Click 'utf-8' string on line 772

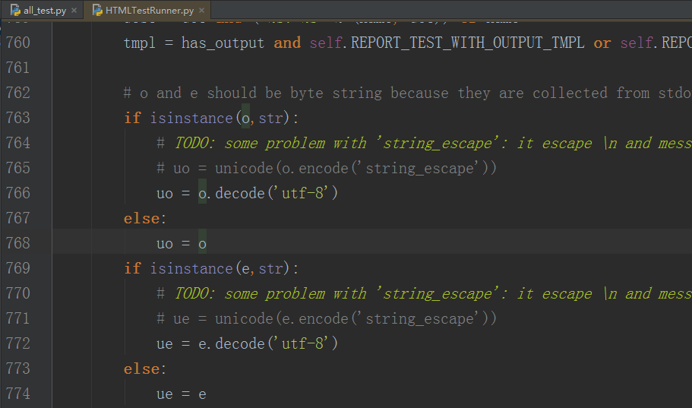pyautogui.click(x=305, y=344)
